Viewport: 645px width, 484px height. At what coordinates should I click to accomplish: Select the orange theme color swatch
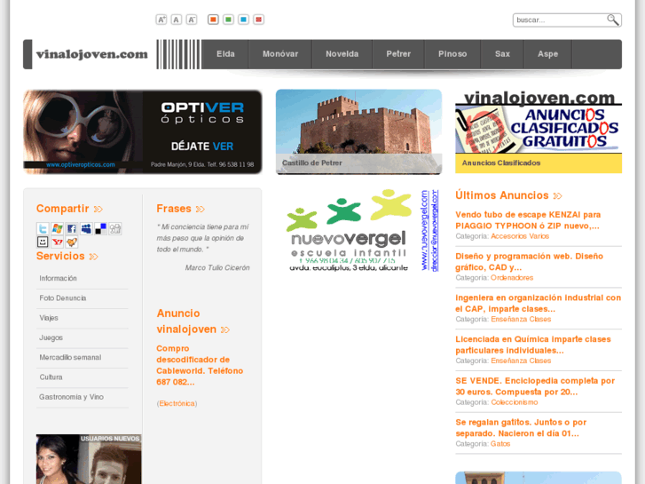click(x=213, y=20)
